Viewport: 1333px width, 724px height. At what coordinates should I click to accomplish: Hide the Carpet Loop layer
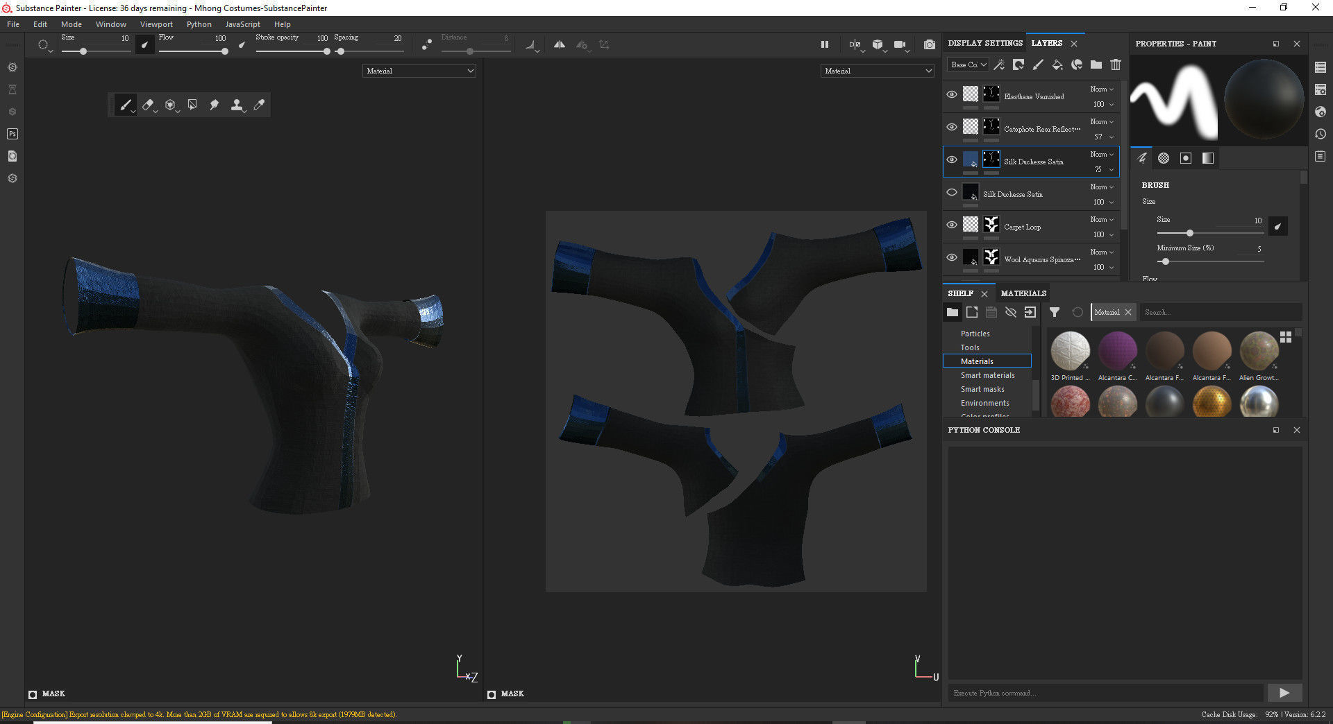[952, 225]
